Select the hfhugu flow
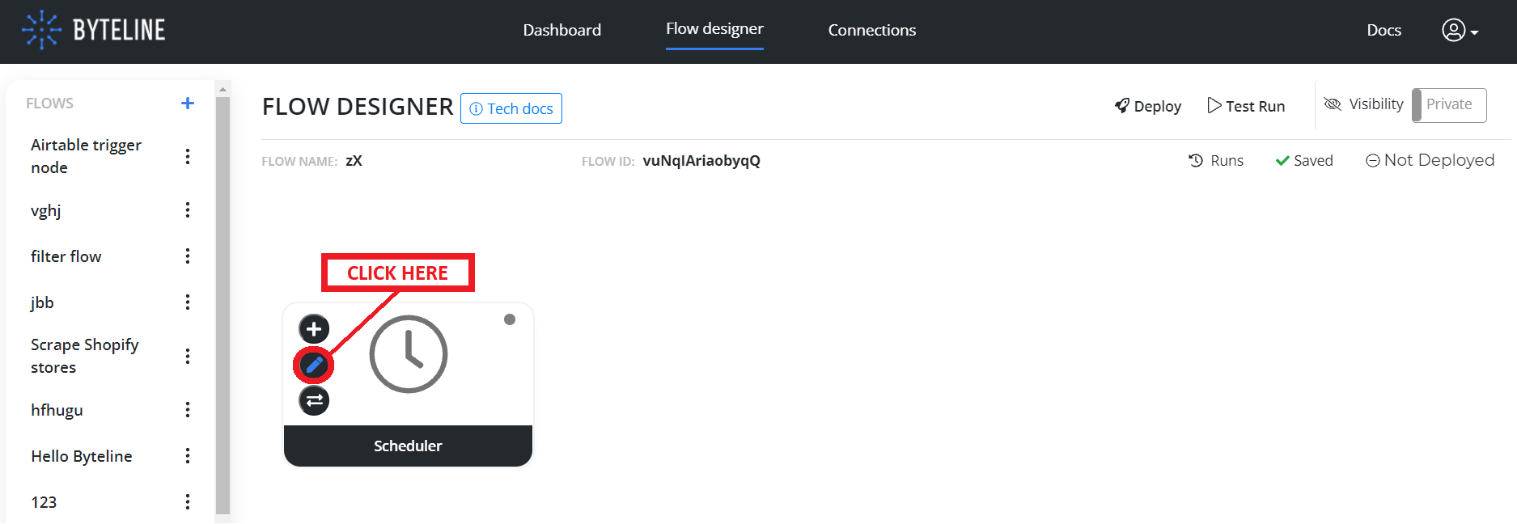Screen dimensions: 1517x524 click(x=57, y=410)
